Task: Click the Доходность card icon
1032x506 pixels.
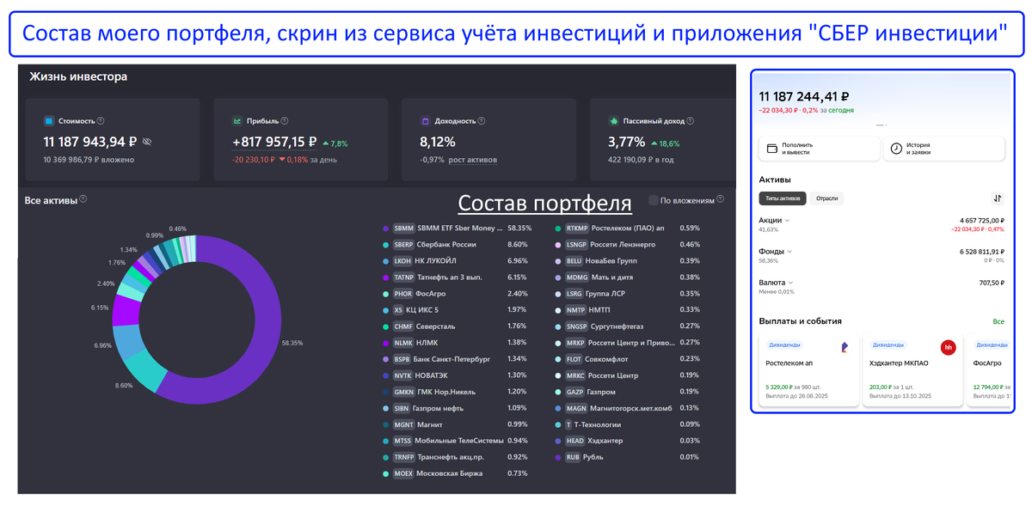Action: click(x=425, y=121)
